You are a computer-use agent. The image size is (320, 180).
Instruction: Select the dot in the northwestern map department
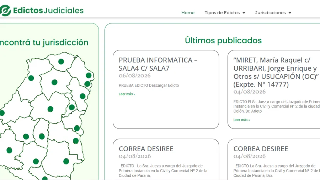point(31,78)
